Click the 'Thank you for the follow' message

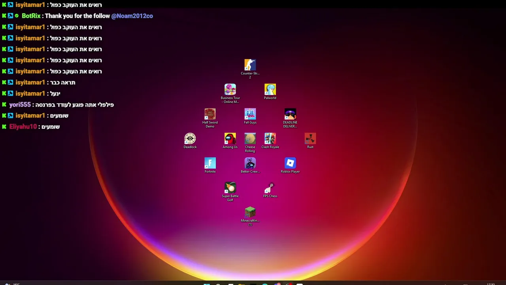click(x=77, y=16)
